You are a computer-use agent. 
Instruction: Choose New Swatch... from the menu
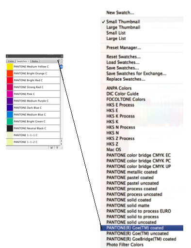[x=120, y=13]
